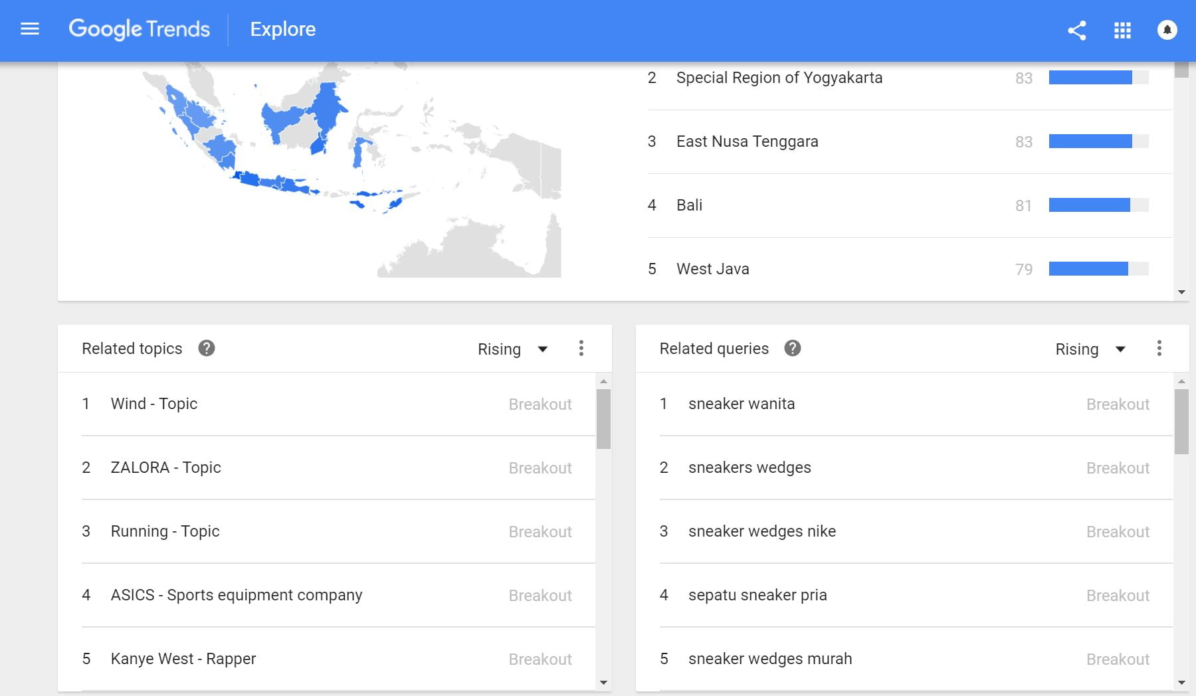Screen dimensions: 1196x696
Task: Open the Explore page link
Action: pyautogui.click(x=282, y=29)
